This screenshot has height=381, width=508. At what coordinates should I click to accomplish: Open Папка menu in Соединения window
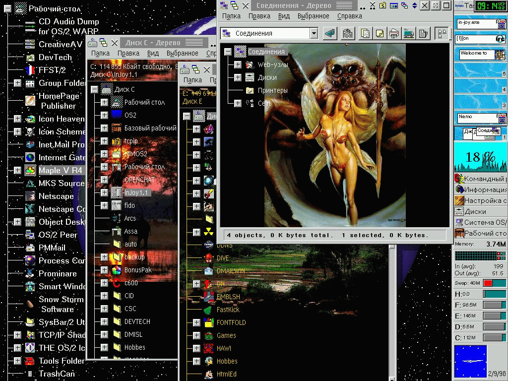pyautogui.click(x=231, y=16)
